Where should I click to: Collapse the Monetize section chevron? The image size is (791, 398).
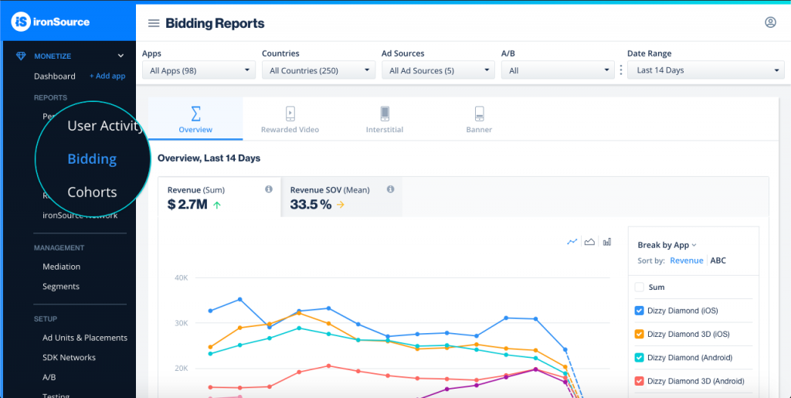(x=121, y=56)
